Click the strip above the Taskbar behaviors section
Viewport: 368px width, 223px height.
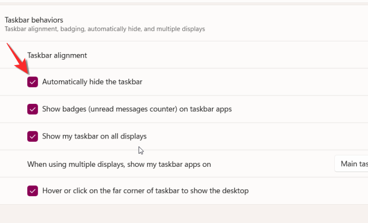click(x=184, y=3)
